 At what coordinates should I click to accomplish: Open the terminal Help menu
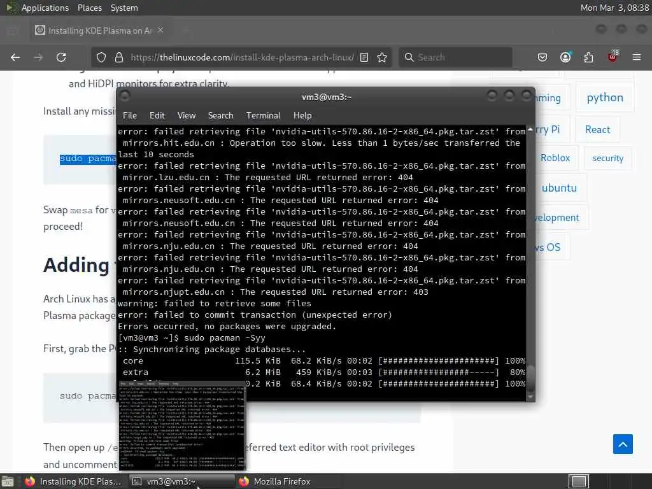pyautogui.click(x=302, y=116)
